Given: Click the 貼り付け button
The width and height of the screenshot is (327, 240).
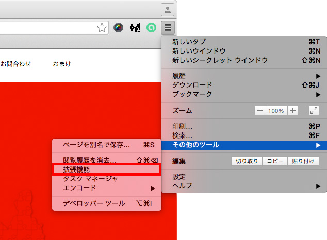Looking at the screenshot, I should (303, 161).
